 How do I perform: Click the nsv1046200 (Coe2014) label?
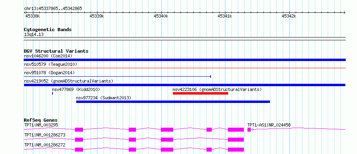[48, 56]
